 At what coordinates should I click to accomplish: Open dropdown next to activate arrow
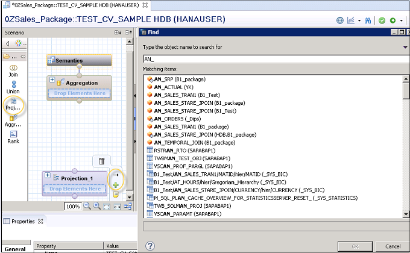tap(401, 20)
